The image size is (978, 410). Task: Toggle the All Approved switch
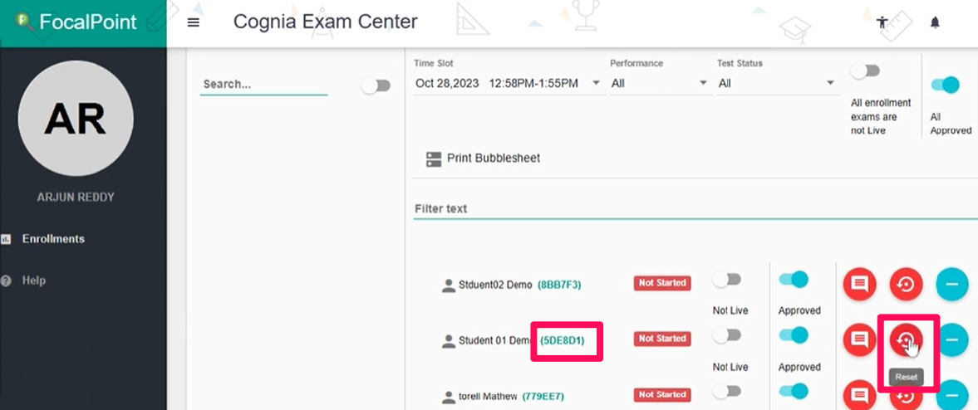945,85
